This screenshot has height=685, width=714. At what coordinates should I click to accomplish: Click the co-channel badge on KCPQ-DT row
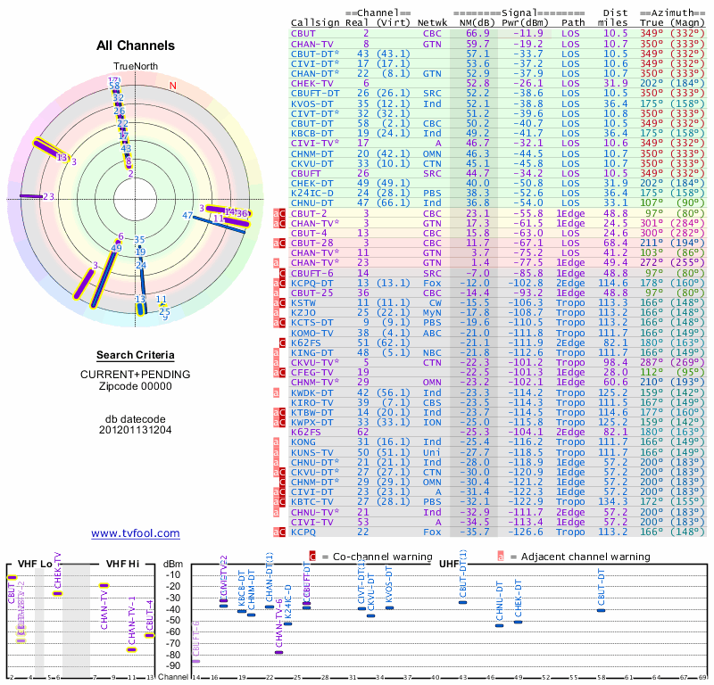[282, 283]
